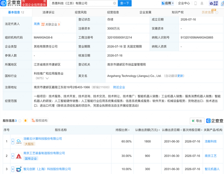Switch to 知识产权 tab
This screenshot has width=224, height=174.
[x=178, y=12]
